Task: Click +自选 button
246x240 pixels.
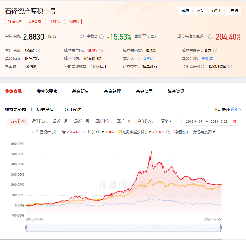Action: pos(233,11)
